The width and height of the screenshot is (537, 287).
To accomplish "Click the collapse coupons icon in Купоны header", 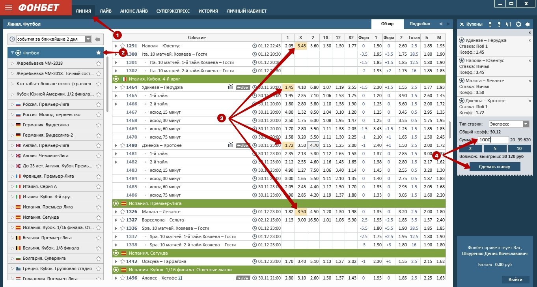I will [x=490, y=24].
